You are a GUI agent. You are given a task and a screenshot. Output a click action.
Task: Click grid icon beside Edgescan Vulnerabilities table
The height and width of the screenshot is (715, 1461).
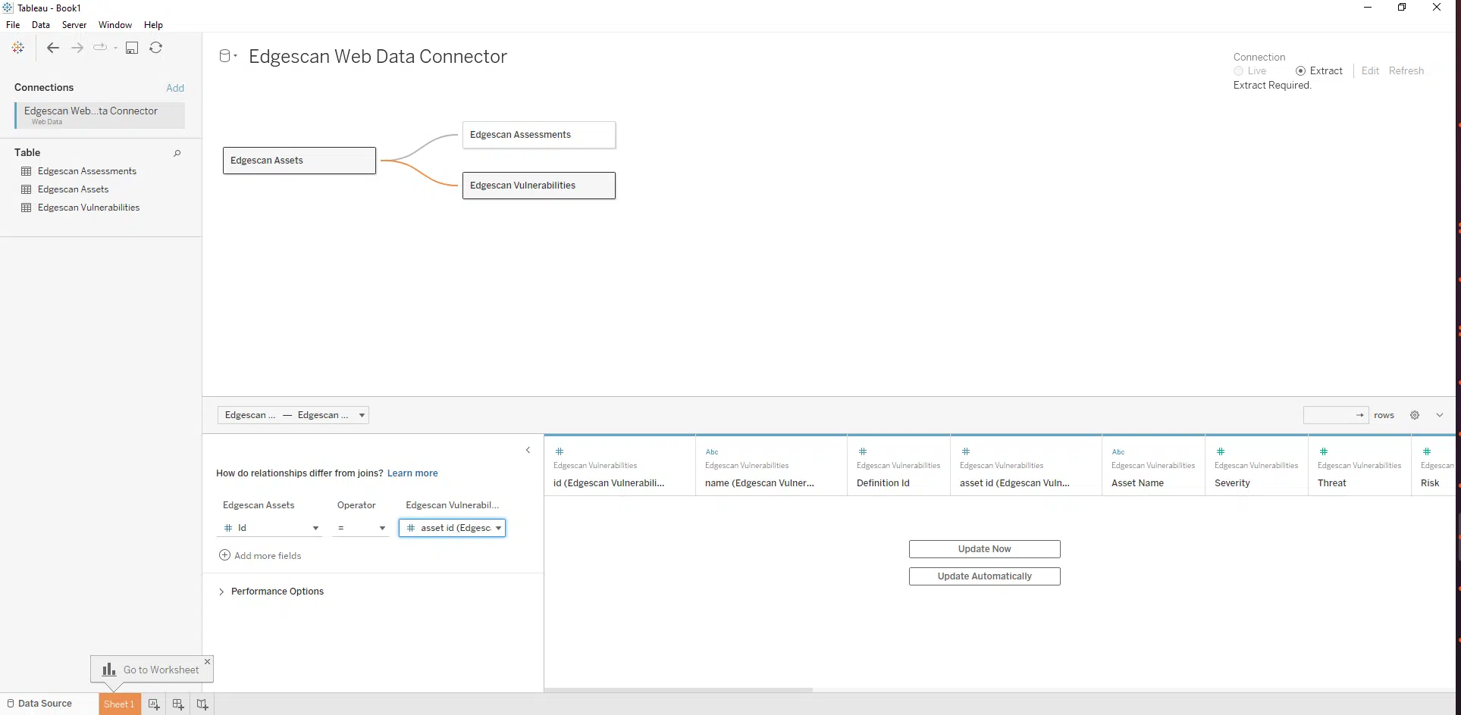(27, 208)
